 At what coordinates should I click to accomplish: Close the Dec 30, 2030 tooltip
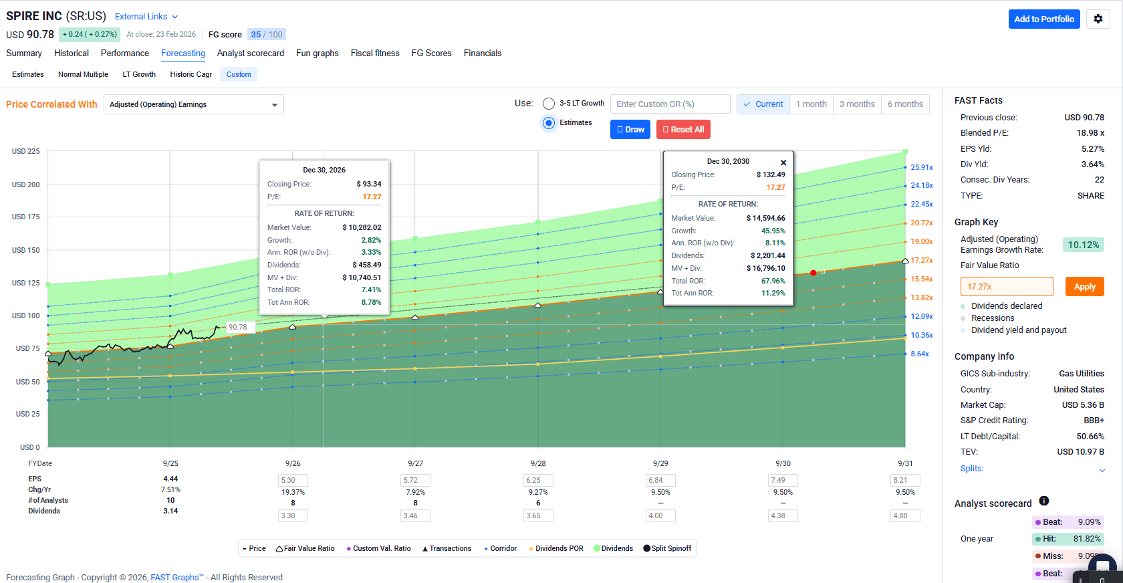coord(783,162)
